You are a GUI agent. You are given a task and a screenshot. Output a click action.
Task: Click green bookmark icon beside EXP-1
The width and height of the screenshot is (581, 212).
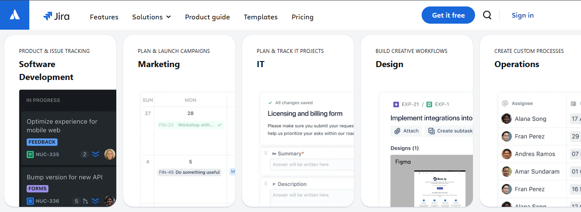(x=430, y=104)
